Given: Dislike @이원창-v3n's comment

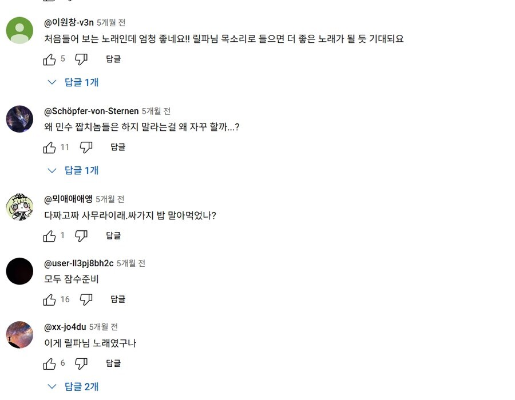Looking at the screenshot, I should pos(81,59).
